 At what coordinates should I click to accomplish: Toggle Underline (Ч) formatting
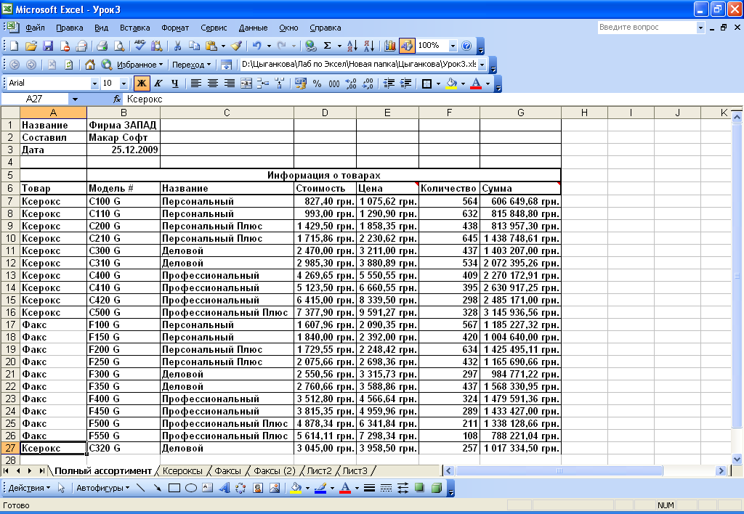point(175,84)
